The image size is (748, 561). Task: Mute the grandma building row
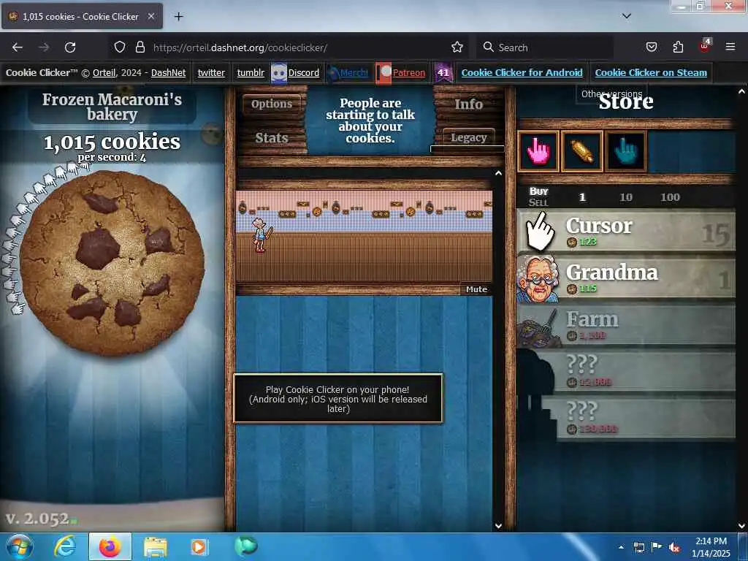point(476,289)
